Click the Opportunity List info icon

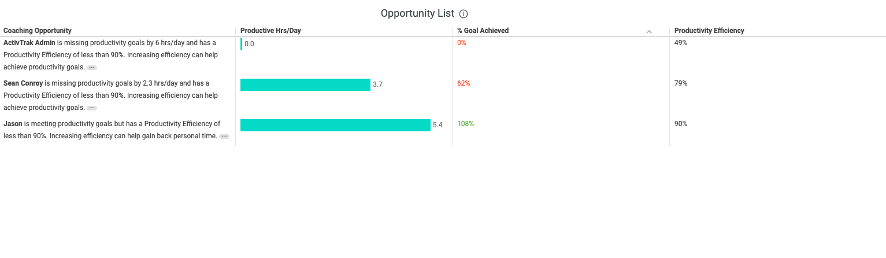(x=464, y=14)
